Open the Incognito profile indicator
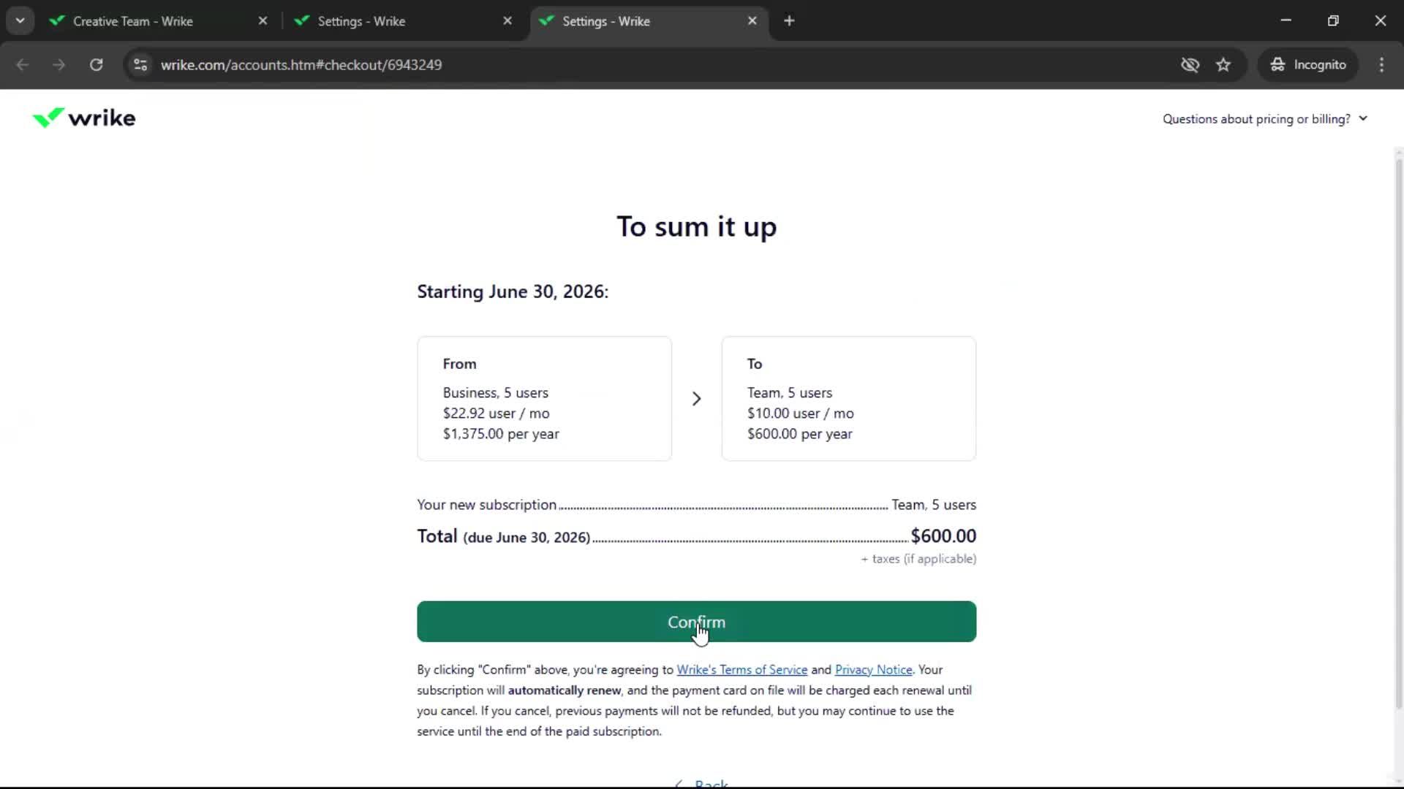The height and width of the screenshot is (789, 1404). (1308, 65)
